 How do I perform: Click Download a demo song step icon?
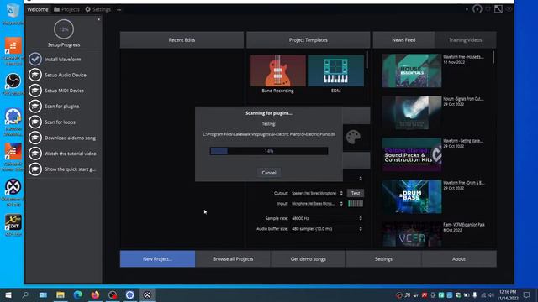(35, 138)
